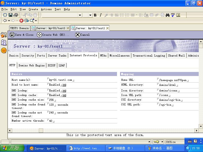203x152 pixels.
Task: Click the Windows Start button
Action: click(12, 148)
